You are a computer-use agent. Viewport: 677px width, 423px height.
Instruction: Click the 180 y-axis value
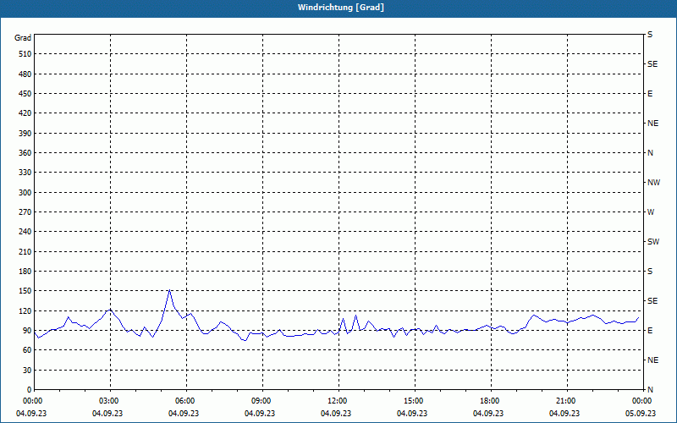[25, 272]
